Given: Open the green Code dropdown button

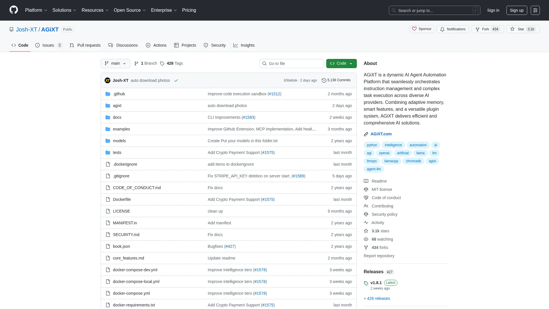Looking at the screenshot, I should pos(341,64).
